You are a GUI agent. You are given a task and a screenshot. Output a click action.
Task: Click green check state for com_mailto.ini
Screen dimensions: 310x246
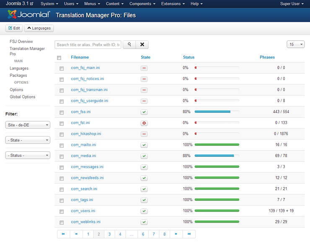pyautogui.click(x=144, y=145)
